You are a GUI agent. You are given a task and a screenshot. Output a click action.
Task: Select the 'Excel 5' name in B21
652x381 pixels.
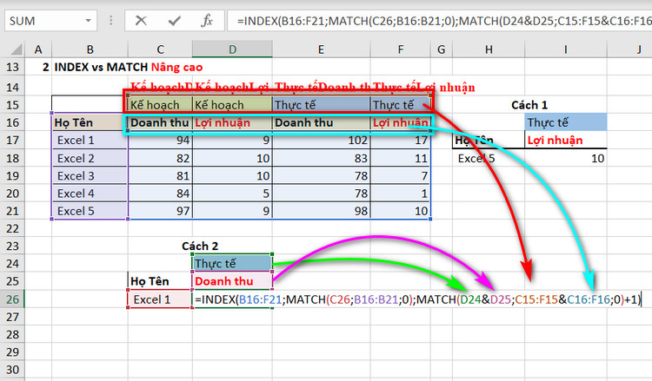[x=90, y=211]
